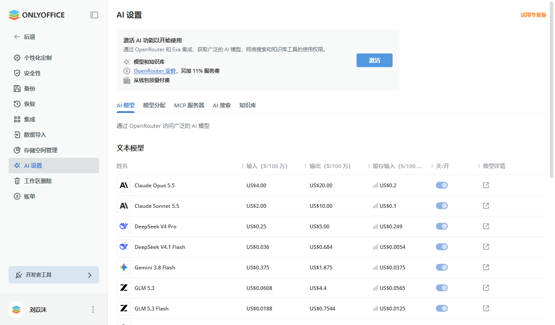The height and width of the screenshot is (325, 555).
Task: Open 存储空间管理 pie chart icon
Action: [17, 150]
